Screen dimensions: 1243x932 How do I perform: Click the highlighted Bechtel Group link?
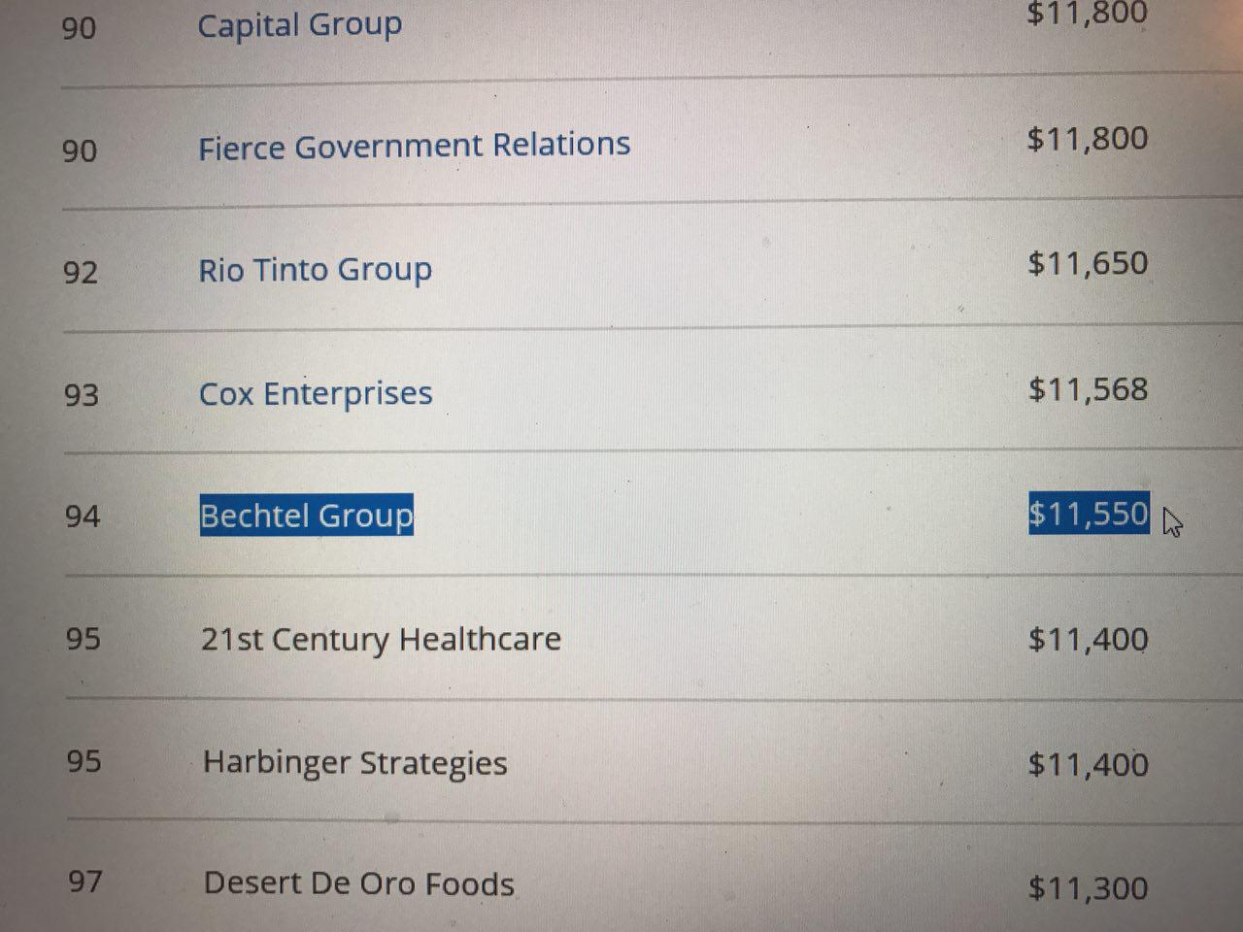click(306, 516)
